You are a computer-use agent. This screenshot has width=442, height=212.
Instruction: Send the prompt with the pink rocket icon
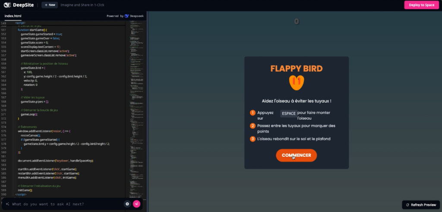tap(136, 204)
